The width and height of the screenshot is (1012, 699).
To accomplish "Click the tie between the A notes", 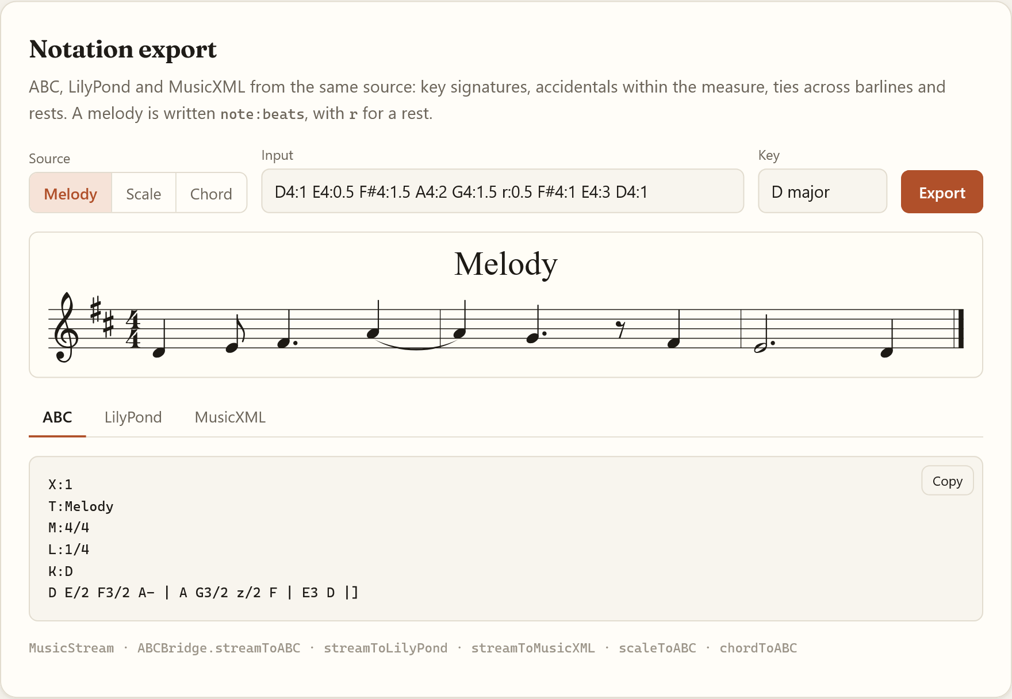I will point(416,344).
